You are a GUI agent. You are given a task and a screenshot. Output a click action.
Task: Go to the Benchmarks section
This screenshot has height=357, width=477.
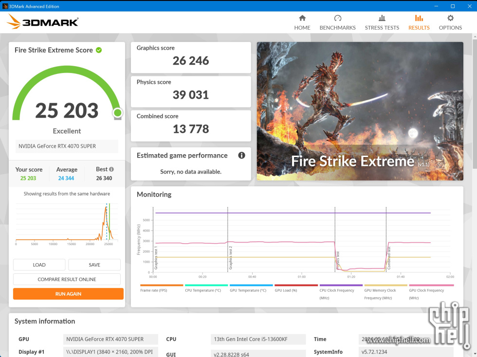coord(337,22)
